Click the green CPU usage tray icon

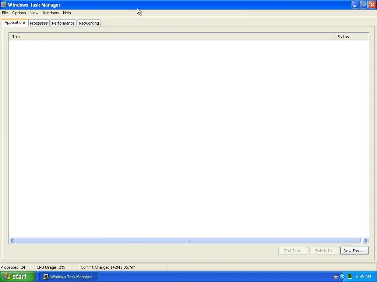point(350,276)
